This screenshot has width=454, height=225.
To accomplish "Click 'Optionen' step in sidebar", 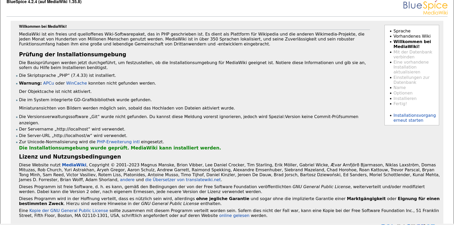I will click(403, 93).
